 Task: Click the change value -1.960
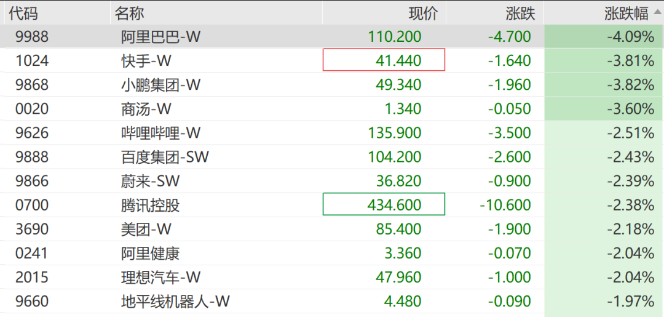coord(510,85)
